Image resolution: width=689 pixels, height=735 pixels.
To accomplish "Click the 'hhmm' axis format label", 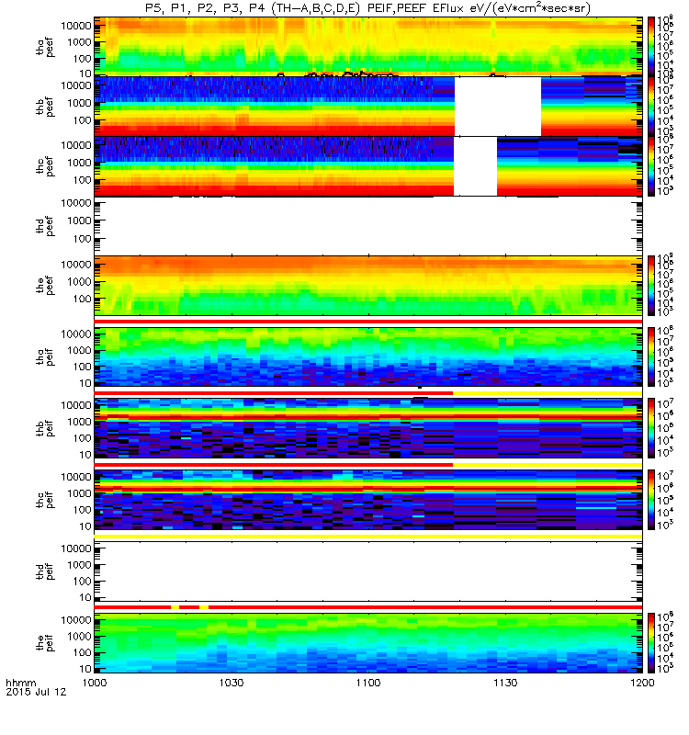I will tap(20, 683).
